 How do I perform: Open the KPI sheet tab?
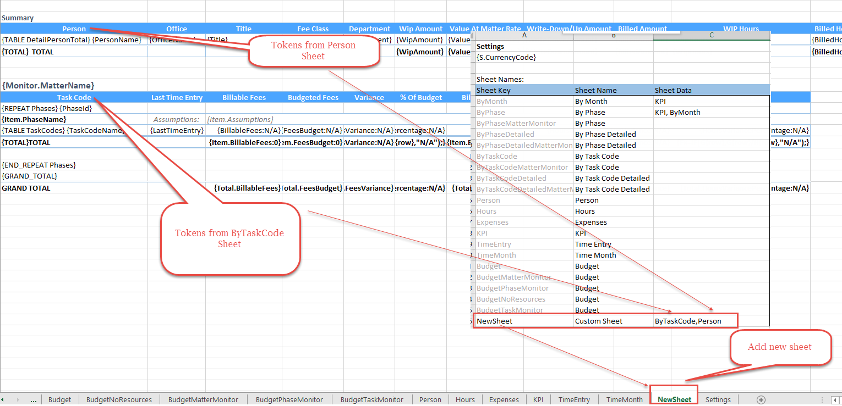[538, 399]
